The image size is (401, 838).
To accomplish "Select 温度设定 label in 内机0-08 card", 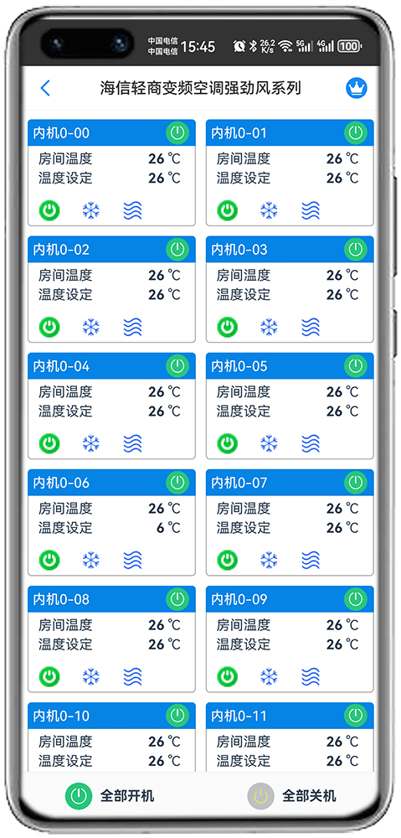I will coord(65,644).
